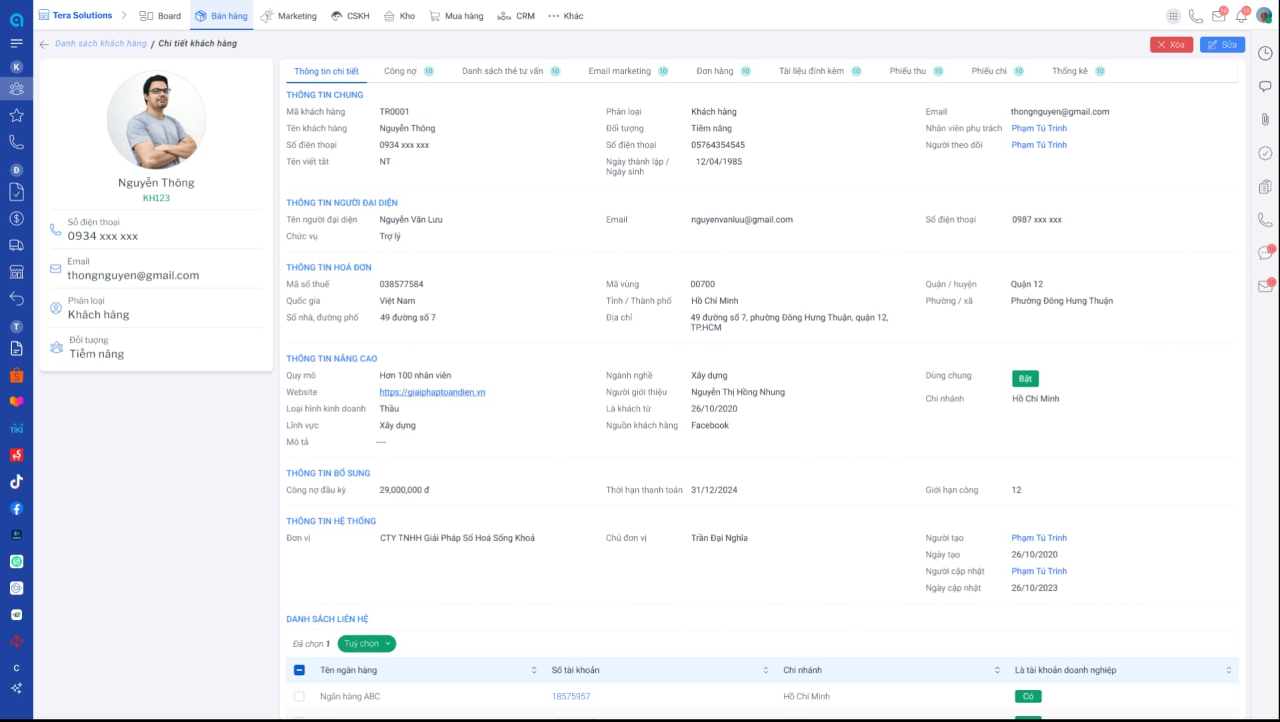1280x722 pixels.
Task: Toggle the select-all checkbox in contact list header
Action: 299,670
